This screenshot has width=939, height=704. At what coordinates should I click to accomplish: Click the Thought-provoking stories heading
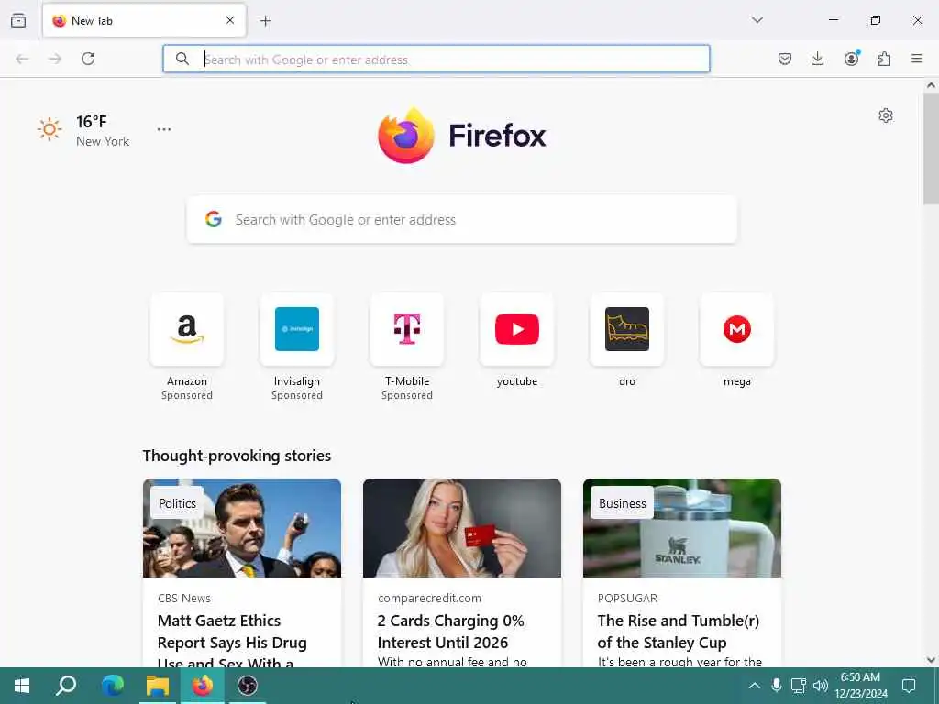237,456
